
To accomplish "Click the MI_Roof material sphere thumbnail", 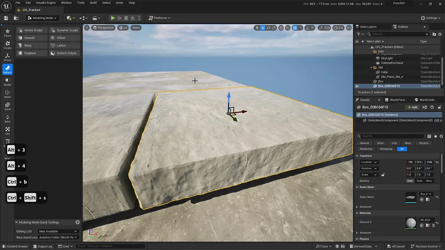I will point(411,223).
